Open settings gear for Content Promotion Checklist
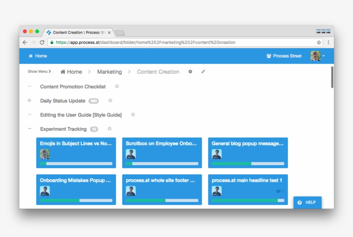This screenshot has width=353, height=237. pos(117,86)
